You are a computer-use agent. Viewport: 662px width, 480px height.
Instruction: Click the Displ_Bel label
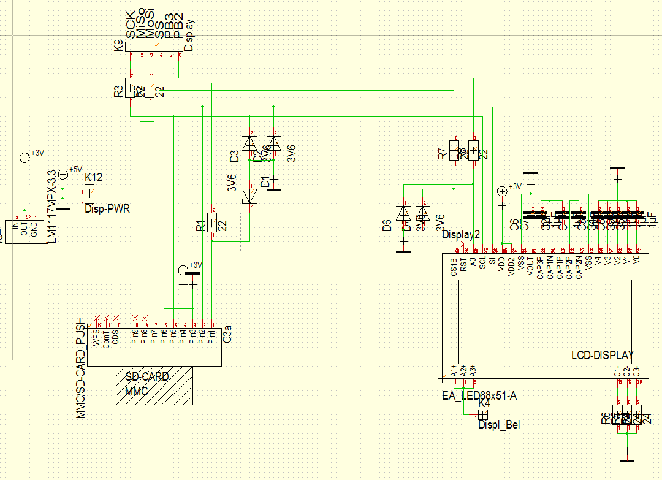tap(498, 425)
